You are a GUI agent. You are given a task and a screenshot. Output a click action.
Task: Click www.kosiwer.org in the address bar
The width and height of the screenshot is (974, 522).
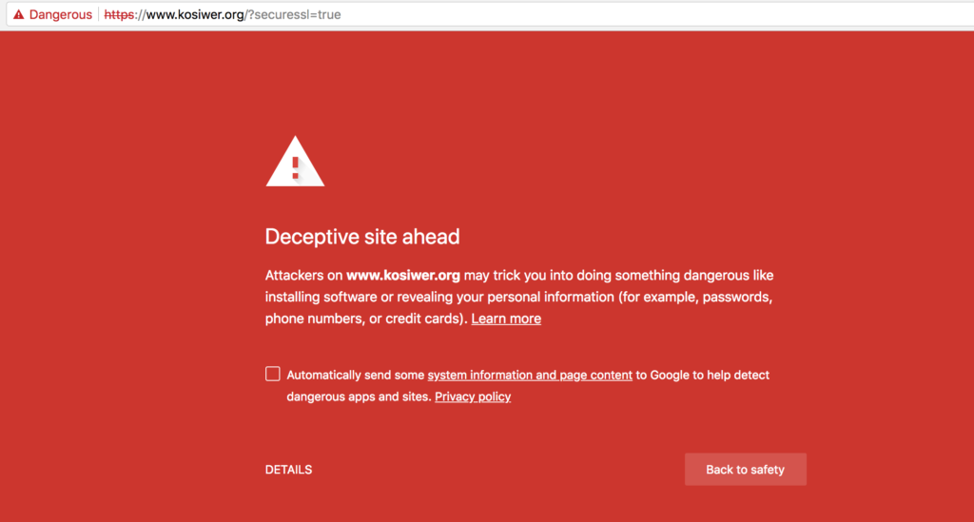pyautogui.click(x=195, y=14)
